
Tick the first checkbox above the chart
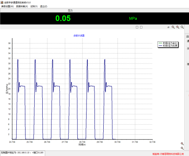coord(137,27)
